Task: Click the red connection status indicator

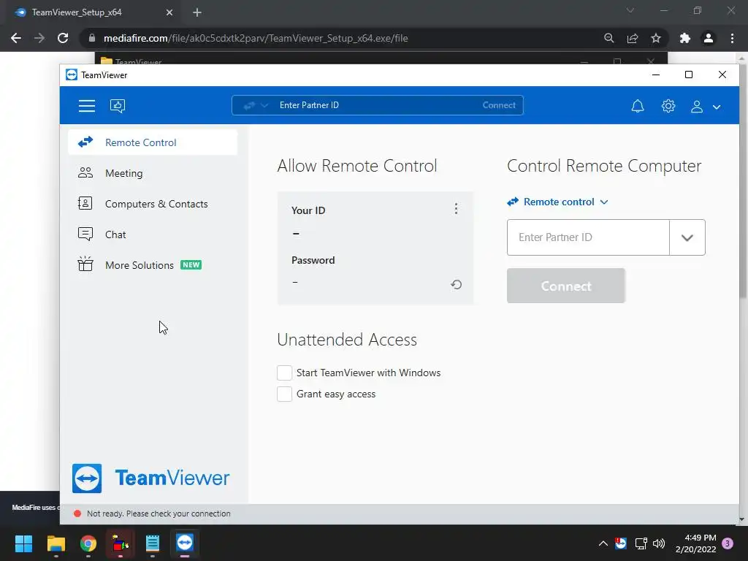Action: click(77, 514)
